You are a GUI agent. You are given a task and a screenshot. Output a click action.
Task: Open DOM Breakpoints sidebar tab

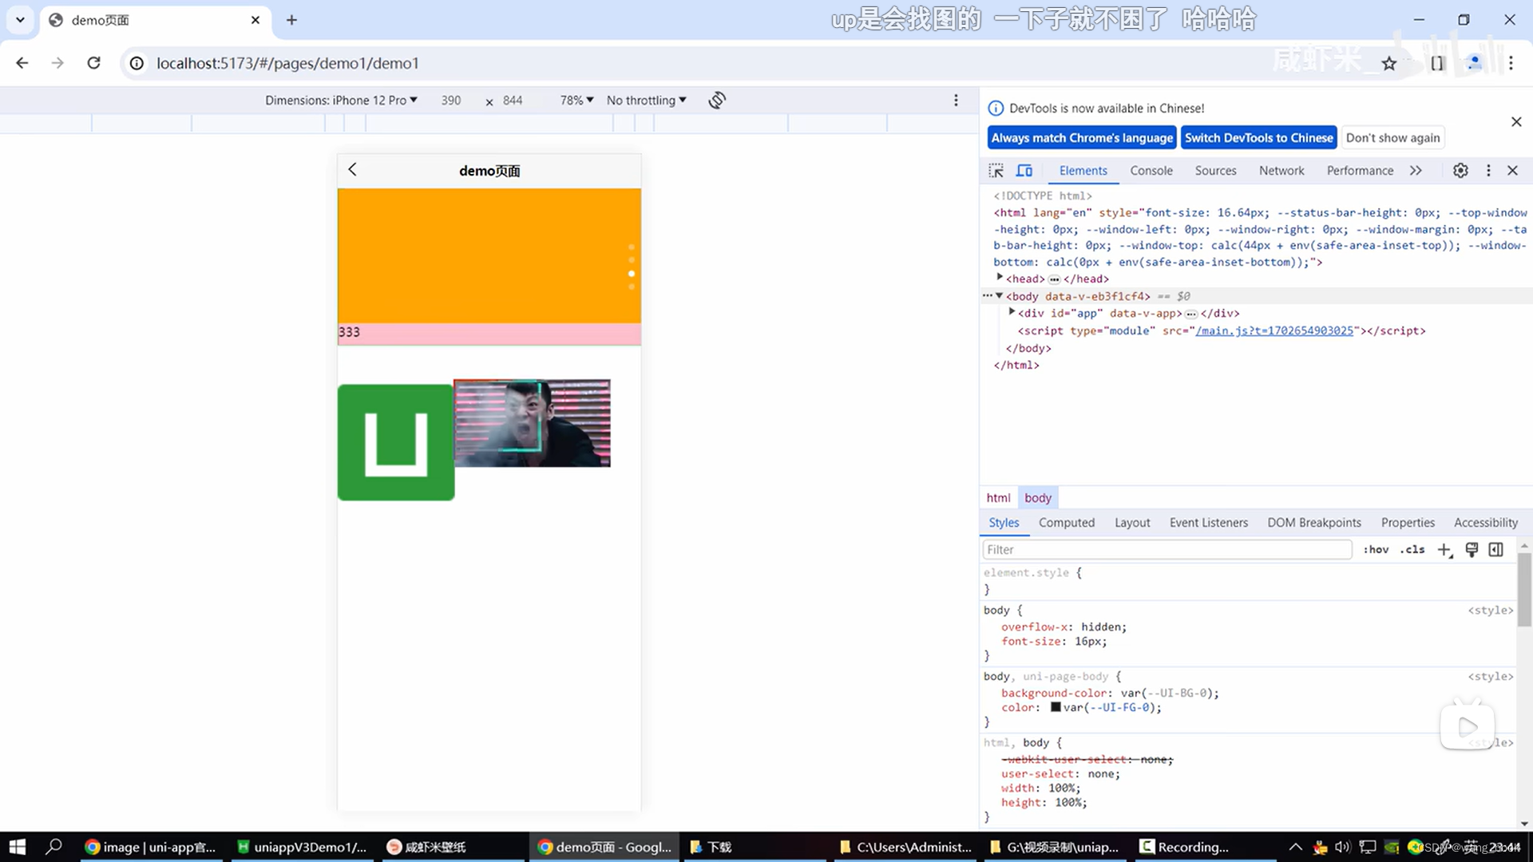click(1314, 522)
